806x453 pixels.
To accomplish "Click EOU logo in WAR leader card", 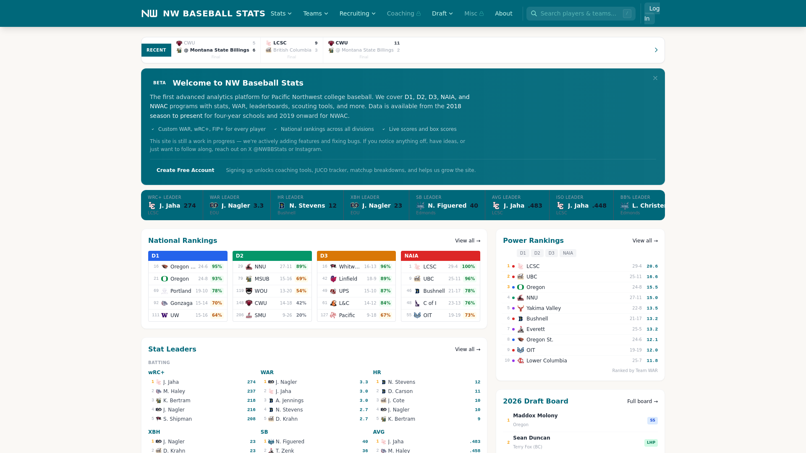I will (214, 206).
